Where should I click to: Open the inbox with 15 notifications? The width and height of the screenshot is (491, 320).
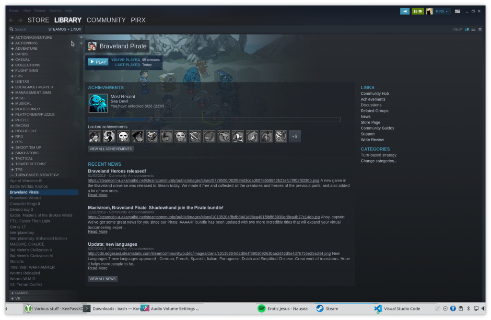coord(418,11)
